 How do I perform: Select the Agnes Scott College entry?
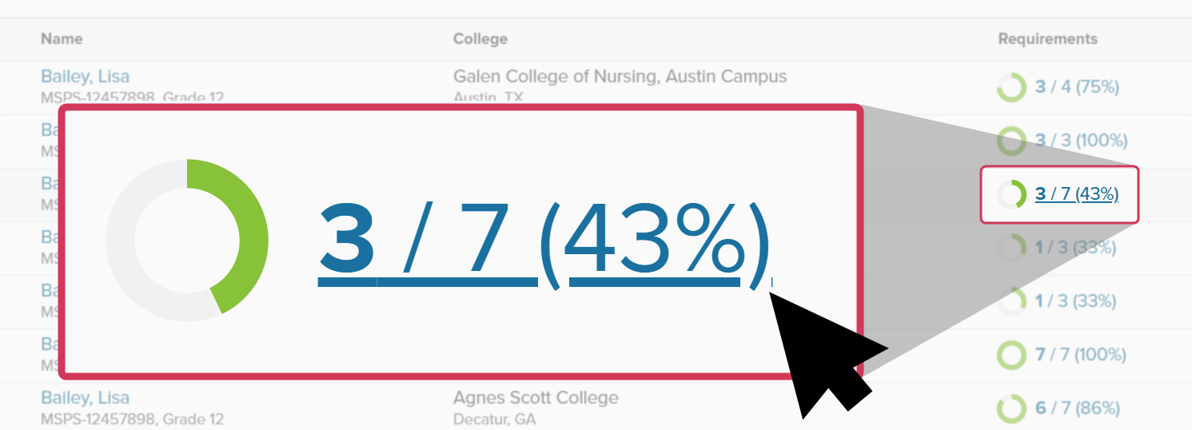click(x=536, y=398)
